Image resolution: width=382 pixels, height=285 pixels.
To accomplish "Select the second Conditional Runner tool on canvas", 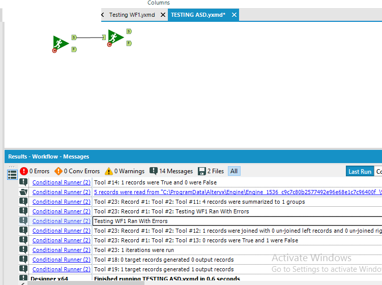I will (116, 37).
